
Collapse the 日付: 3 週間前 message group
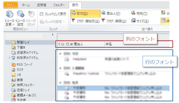coord(60,68)
